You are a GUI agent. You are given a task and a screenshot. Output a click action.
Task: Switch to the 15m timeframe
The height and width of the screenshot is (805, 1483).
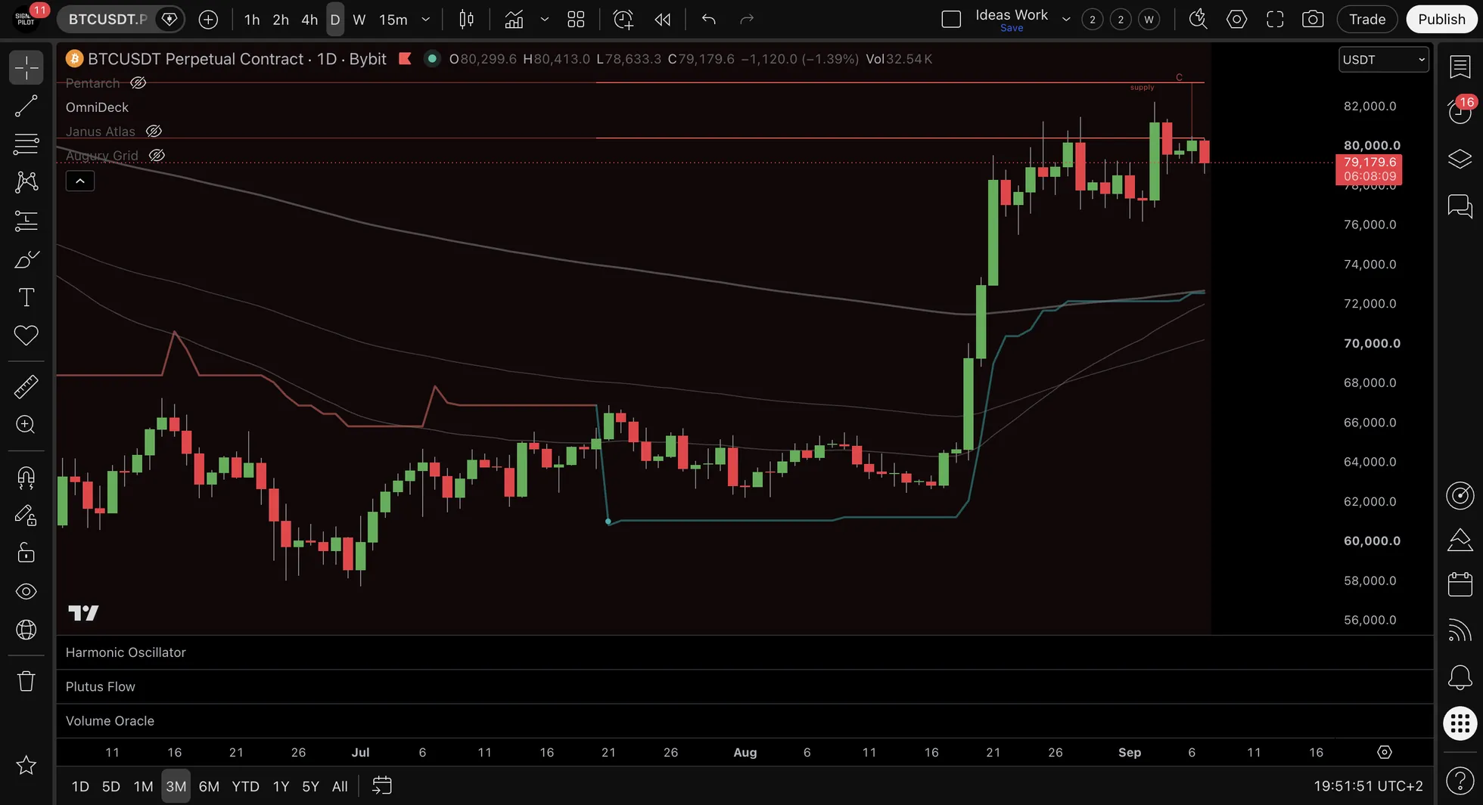pyautogui.click(x=393, y=20)
